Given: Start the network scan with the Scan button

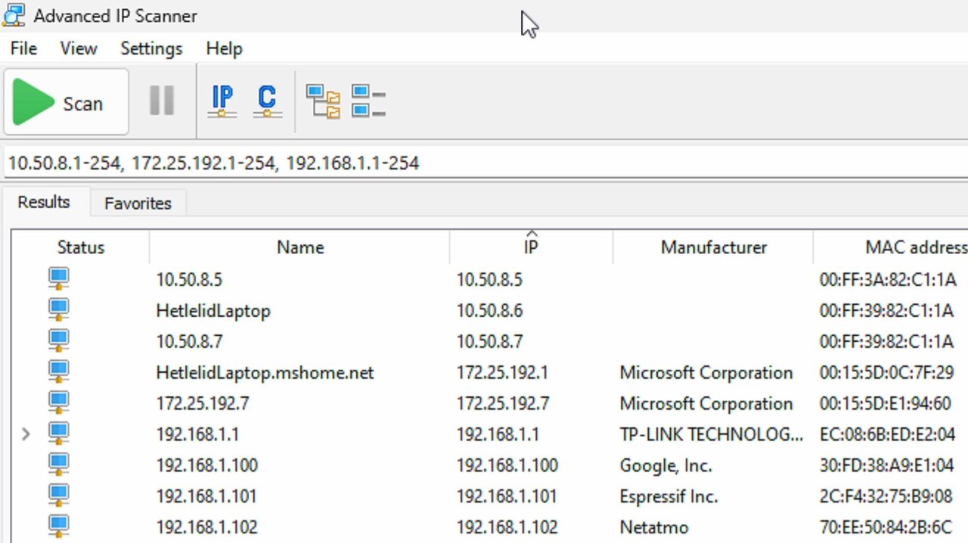Looking at the screenshot, I should click(x=66, y=102).
